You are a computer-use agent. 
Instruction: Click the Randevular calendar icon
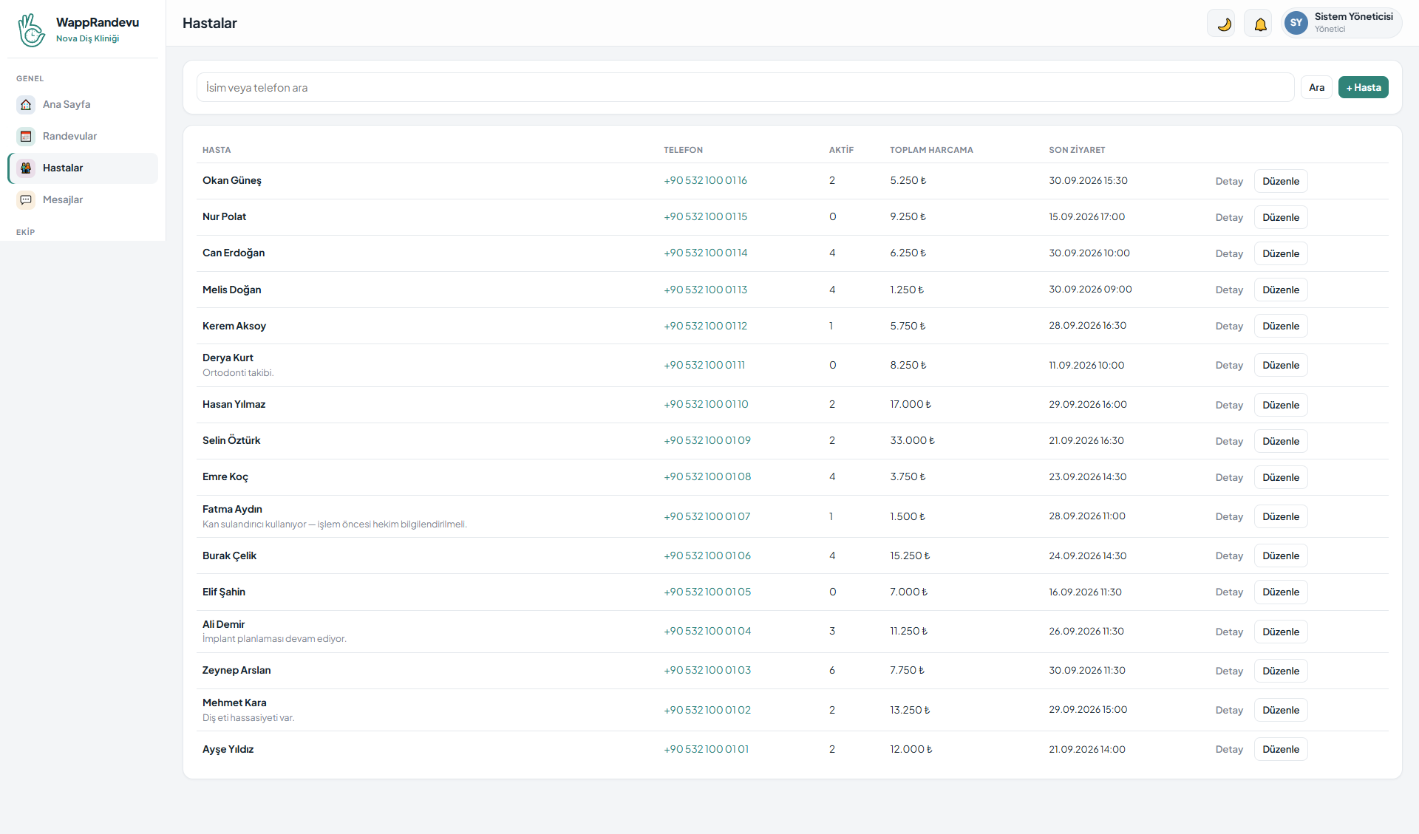(x=26, y=136)
